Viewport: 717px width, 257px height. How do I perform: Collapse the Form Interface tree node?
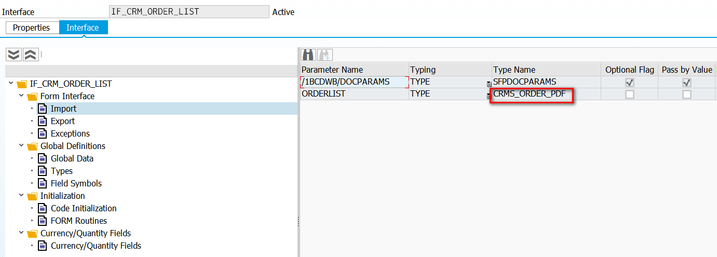21,96
